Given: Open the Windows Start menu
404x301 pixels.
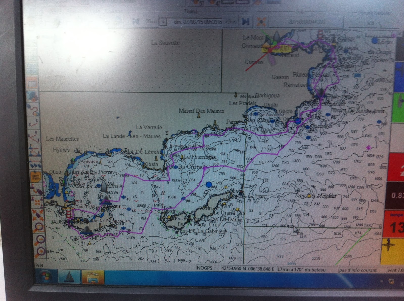Looking at the screenshot, I should point(46,276).
